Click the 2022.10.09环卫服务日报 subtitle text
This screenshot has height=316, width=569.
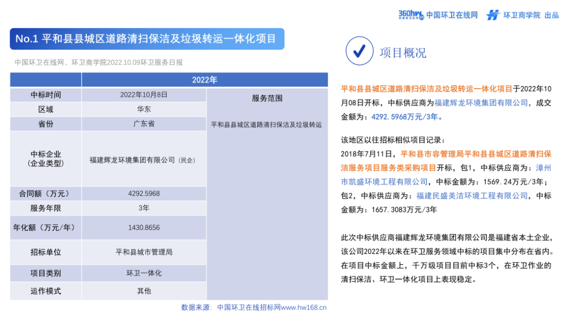pos(145,62)
